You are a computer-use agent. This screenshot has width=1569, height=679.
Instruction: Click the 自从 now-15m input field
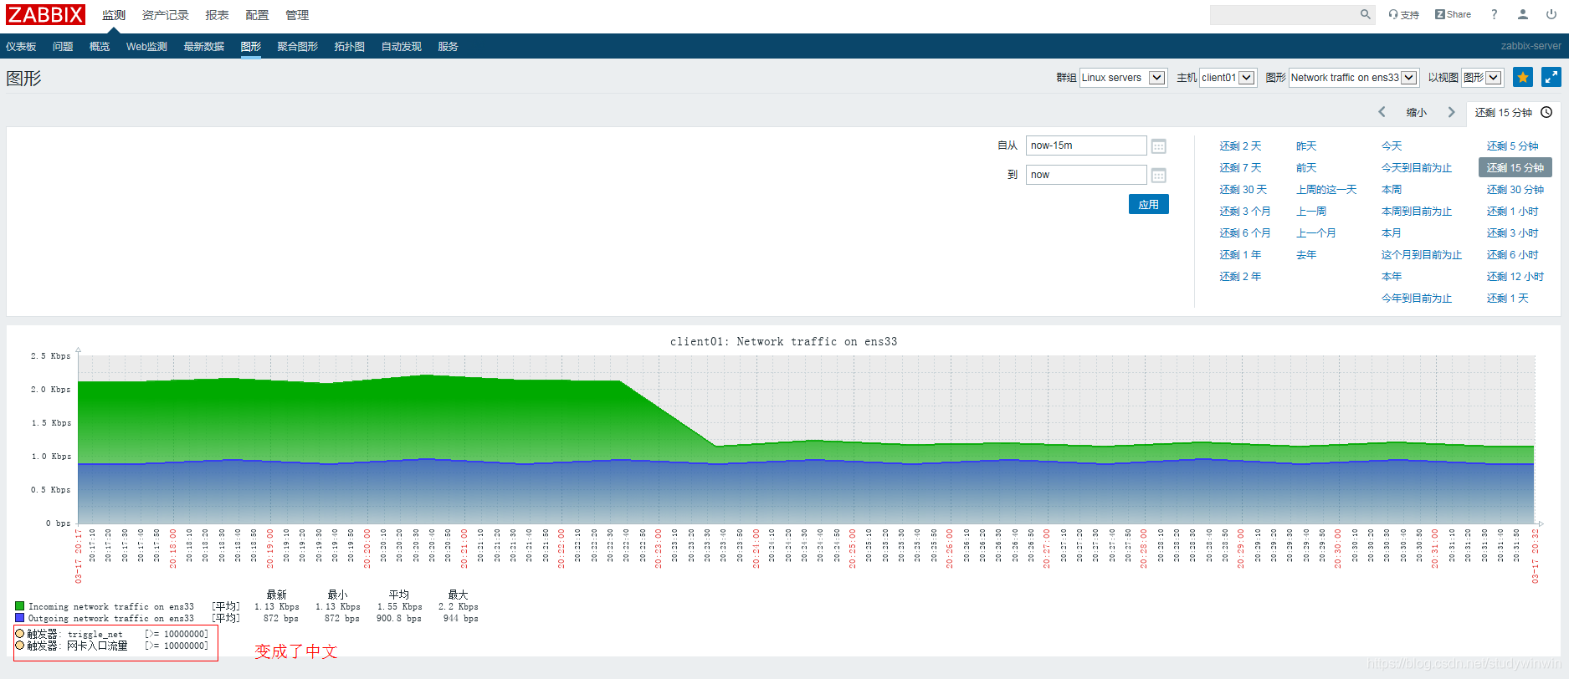1086,145
